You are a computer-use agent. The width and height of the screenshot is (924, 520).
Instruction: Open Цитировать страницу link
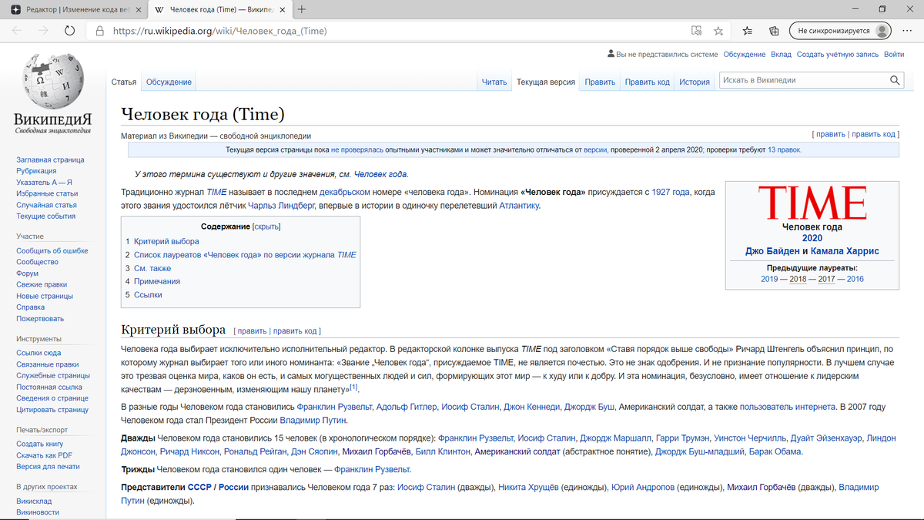point(52,410)
